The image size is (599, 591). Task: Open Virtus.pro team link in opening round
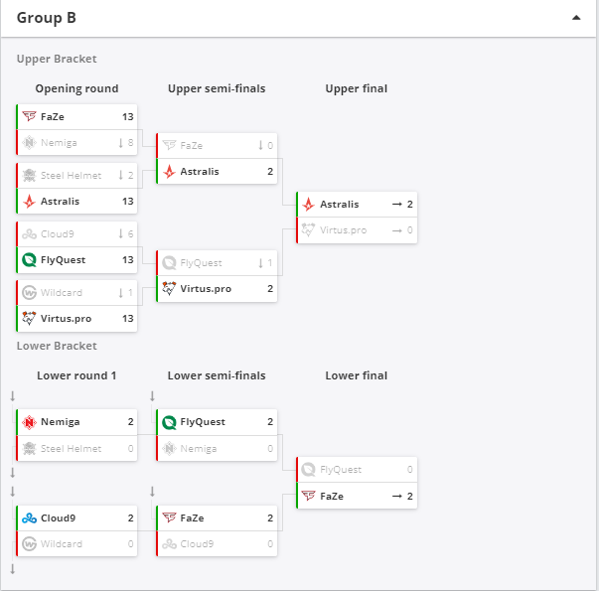(66, 319)
